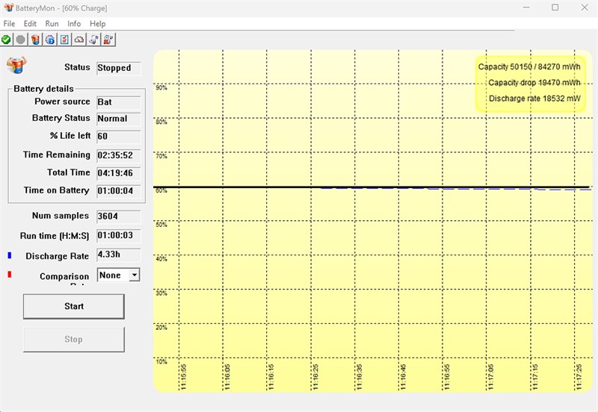The image size is (598, 412).
Task: Click the red Comparison Rate color marker
Action: (x=10, y=274)
